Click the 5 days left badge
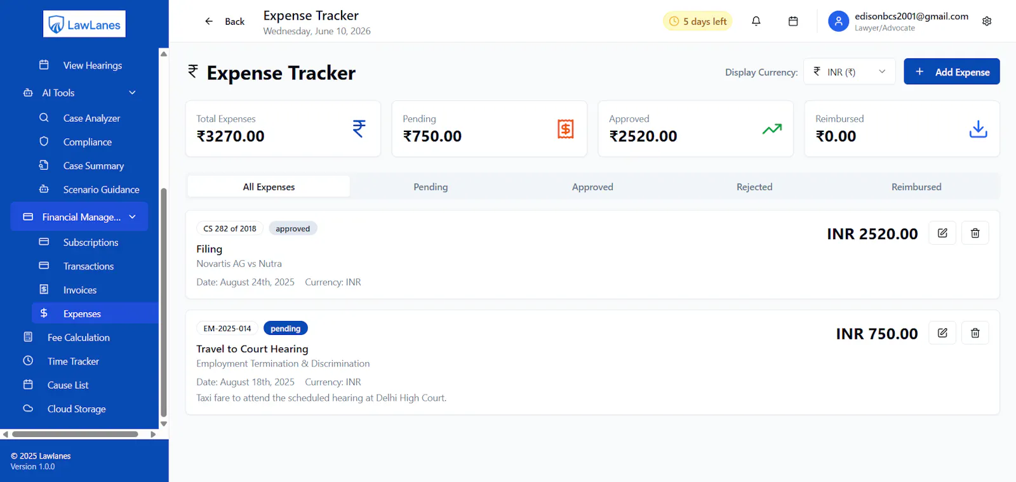The height and width of the screenshot is (482, 1016). (698, 21)
